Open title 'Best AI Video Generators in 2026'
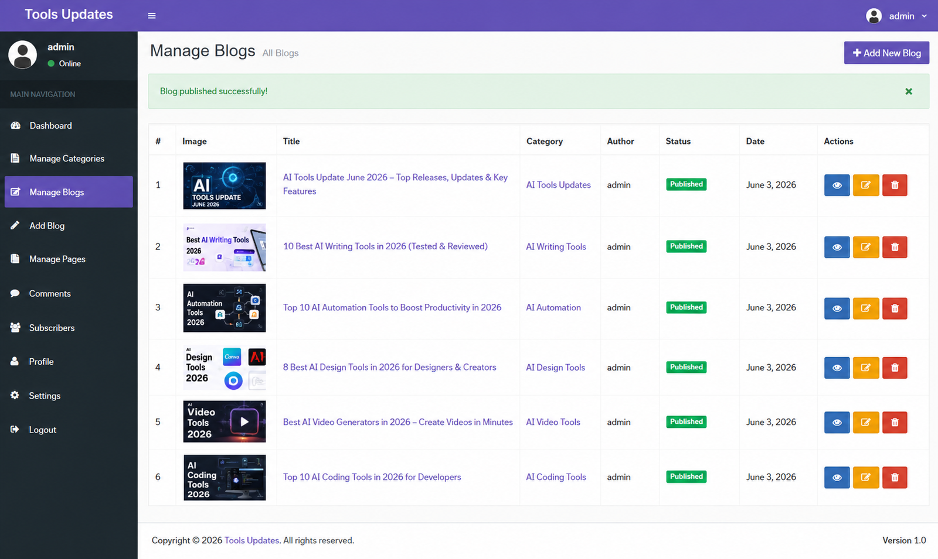 (398, 422)
